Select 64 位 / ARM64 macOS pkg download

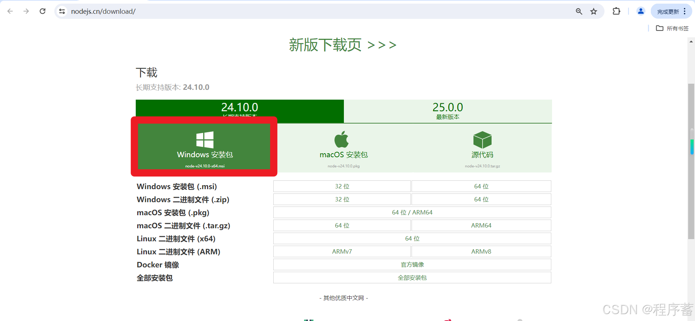pos(412,212)
